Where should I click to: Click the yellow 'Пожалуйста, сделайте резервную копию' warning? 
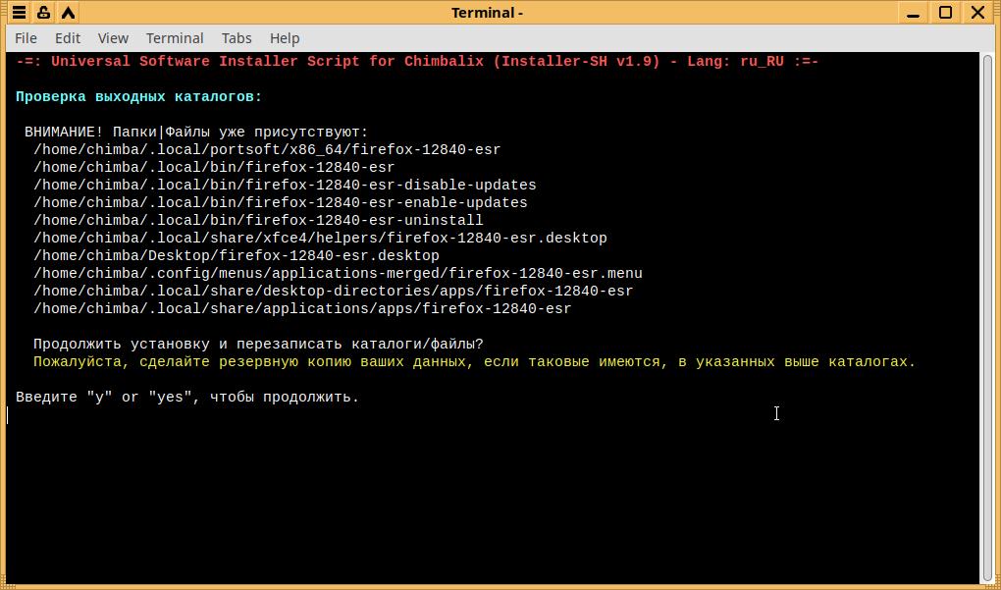474,361
